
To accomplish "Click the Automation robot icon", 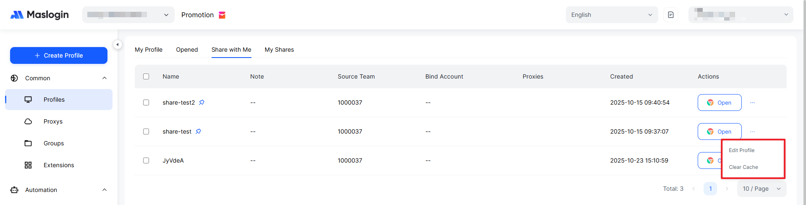I will 14,190.
